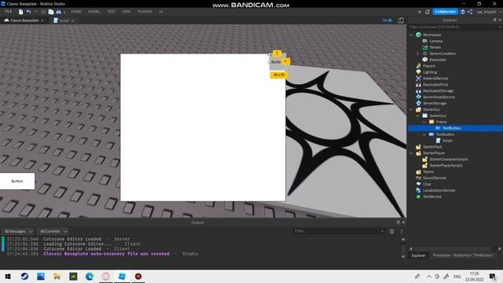The height and width of the screenshot is (283, 503).
Task: Collapse the Frame node
Action: 424,122
